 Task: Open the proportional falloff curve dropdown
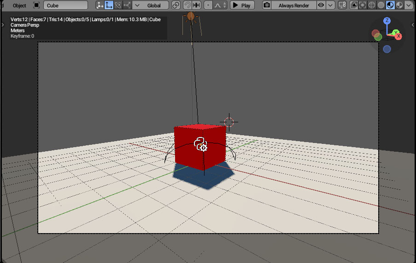[218, 6]
